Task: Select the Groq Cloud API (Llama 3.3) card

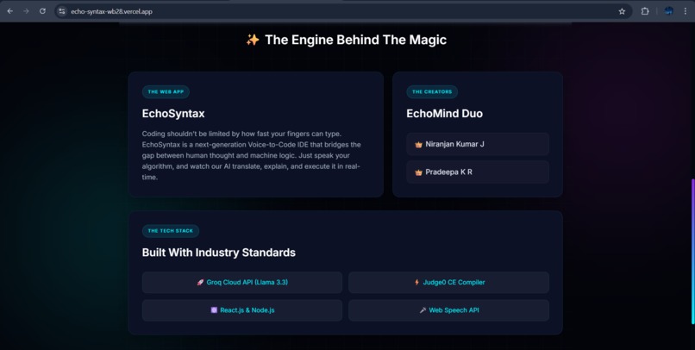Action: click(242, 282)
